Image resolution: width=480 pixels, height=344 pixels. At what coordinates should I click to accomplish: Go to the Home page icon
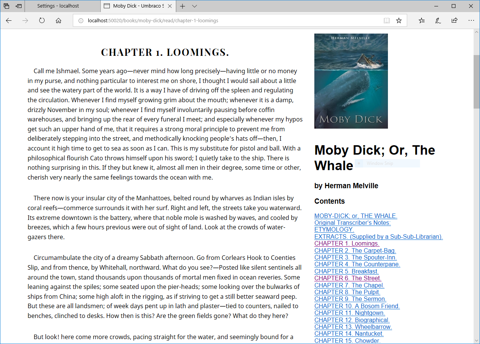pyautogui.click(x=58, y=21)
